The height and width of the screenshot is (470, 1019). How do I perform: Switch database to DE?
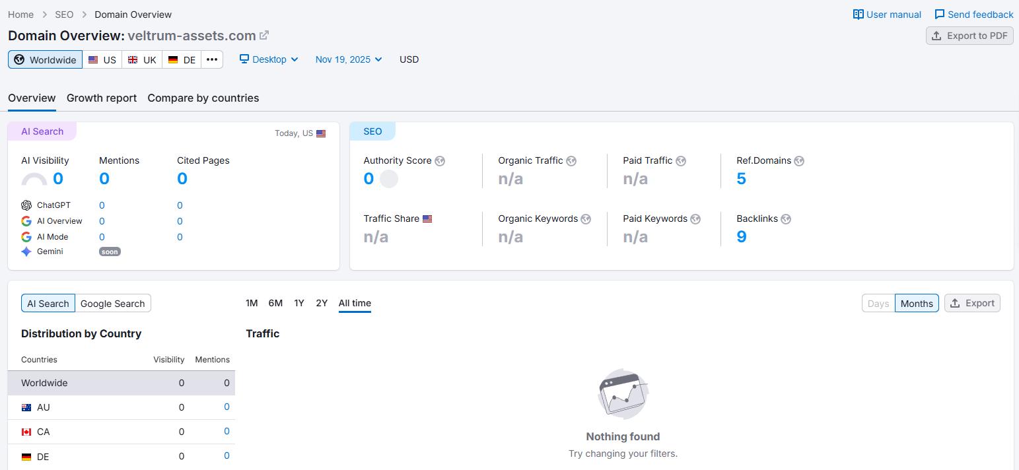182,59
